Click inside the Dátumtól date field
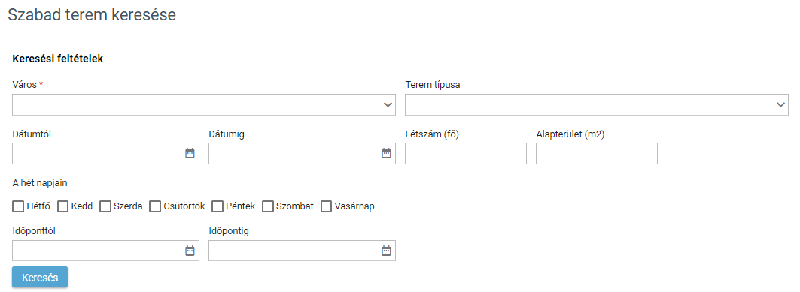 pos(97,153)
